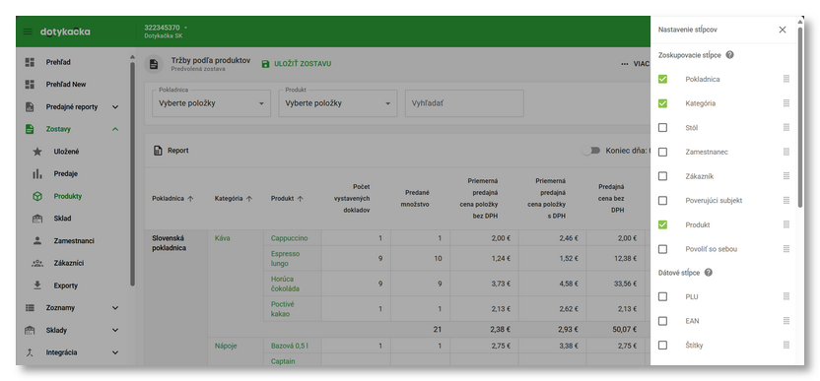
Task: Click drag handle icon for Kategória column
Action: [786, 103]
